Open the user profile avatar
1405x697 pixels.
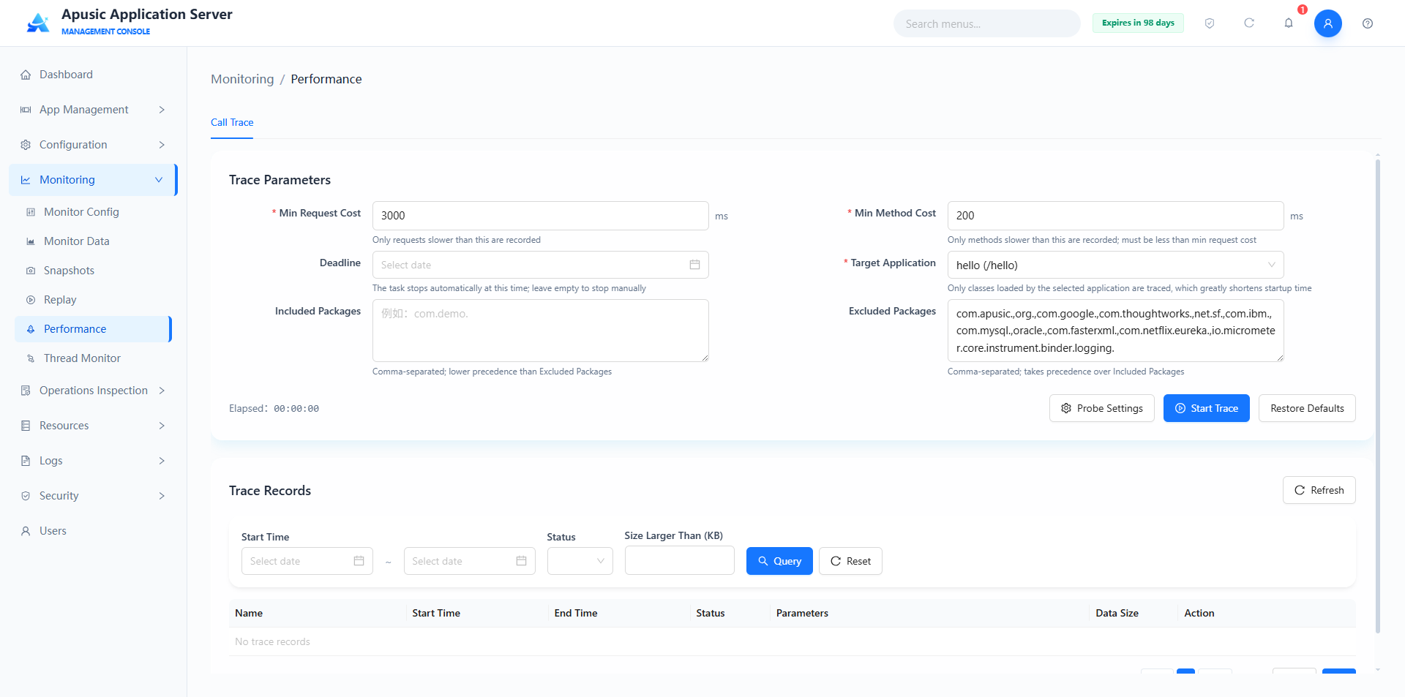click(x=1328, y=23)
